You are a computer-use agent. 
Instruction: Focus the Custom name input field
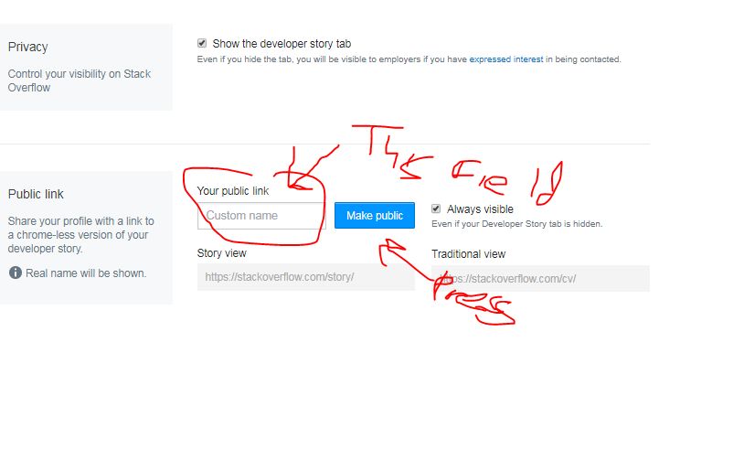[x=261, y=216]
